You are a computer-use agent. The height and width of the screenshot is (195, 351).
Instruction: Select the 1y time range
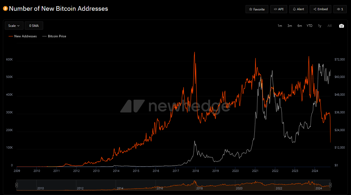[320, 26]
